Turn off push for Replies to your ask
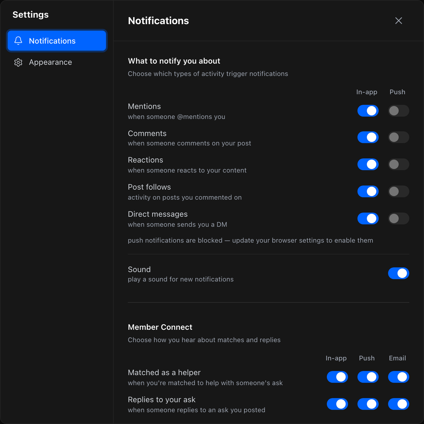 tap(368, 404)
